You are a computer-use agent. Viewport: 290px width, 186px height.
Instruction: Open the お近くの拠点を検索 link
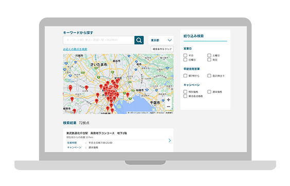pyautogui.click(x=75, y=49)
